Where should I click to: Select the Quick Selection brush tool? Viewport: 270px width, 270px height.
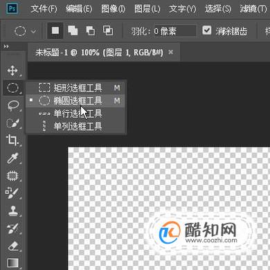[x=13, y=123]
